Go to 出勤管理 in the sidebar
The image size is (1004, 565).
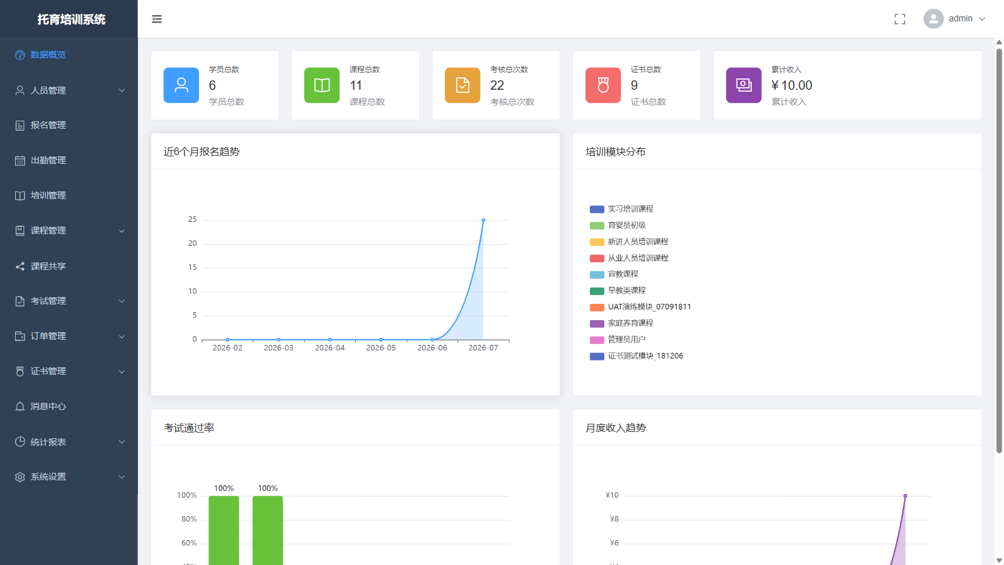tap(69, 161)
